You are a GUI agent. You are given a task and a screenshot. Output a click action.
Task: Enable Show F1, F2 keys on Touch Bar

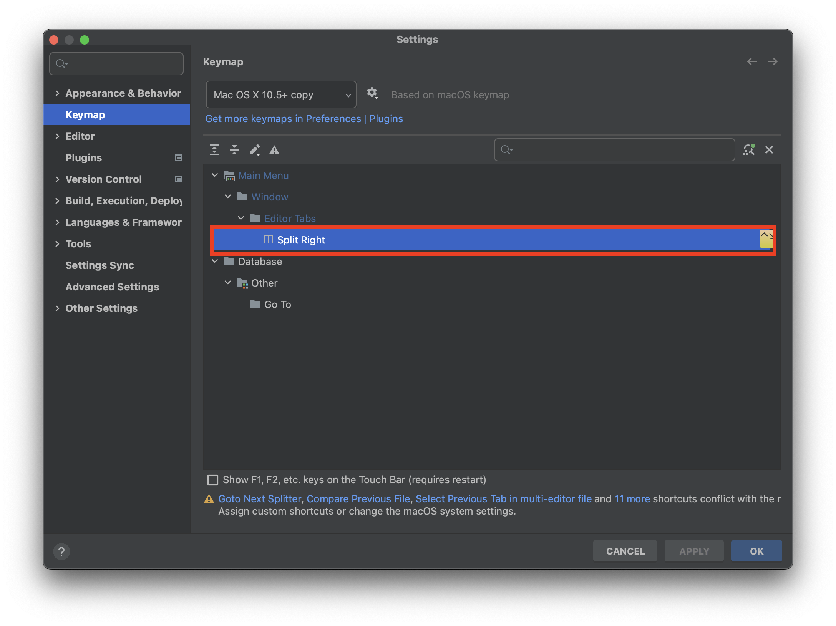213,480
